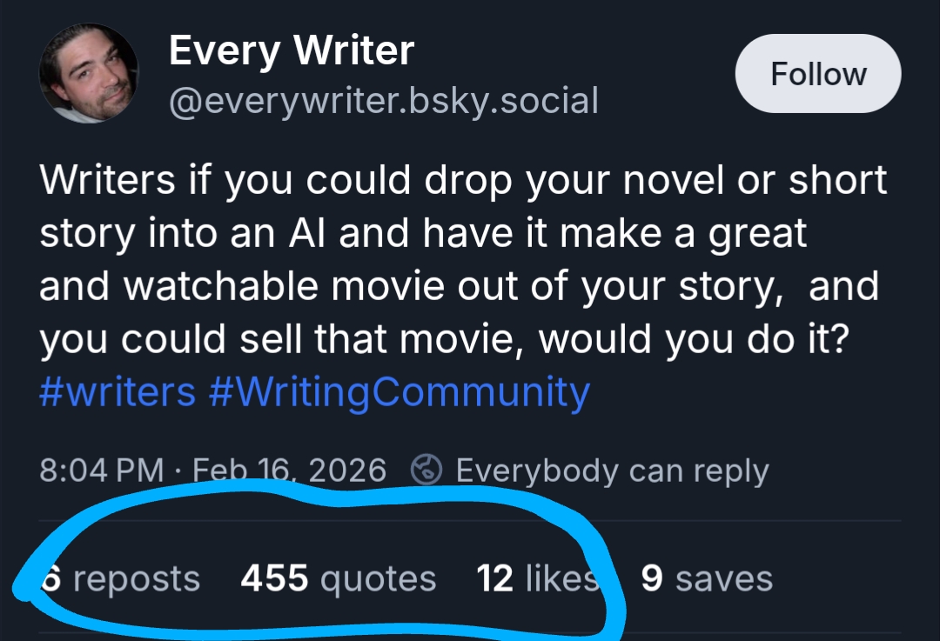Open the #writers hashtag
The height and width of the screenshot is (641, 940).
coord(117,391)
